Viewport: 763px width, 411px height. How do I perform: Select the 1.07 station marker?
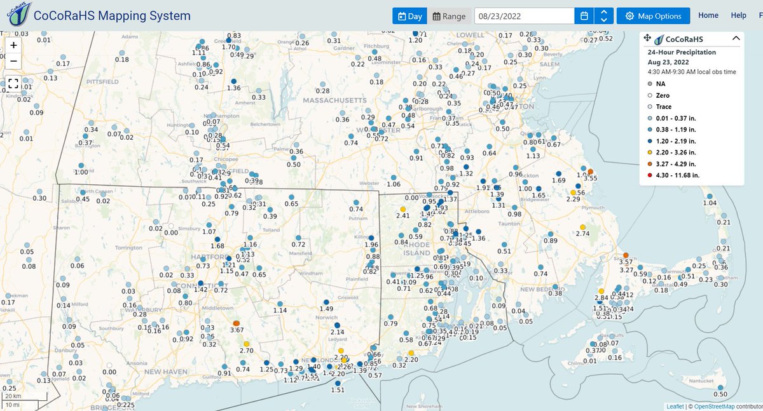pyautogui.click(x=210, y=224)
